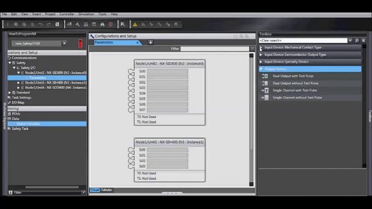This screenshot has height=209, width=372.
Task: Click the SI00 device field on NX-SID800
Action: click(x=167, y=71)
